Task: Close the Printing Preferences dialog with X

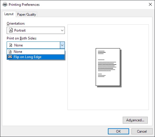Action: (150, 4)
